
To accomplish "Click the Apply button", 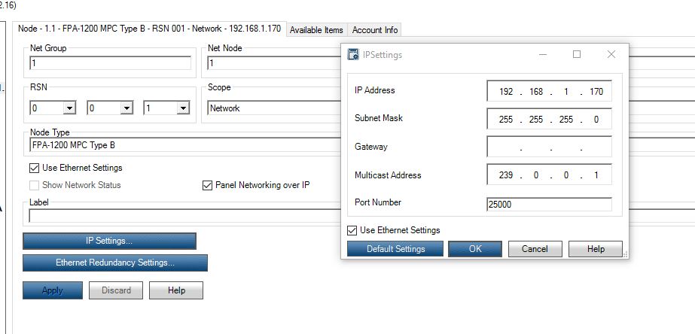I will pos(53,290).
